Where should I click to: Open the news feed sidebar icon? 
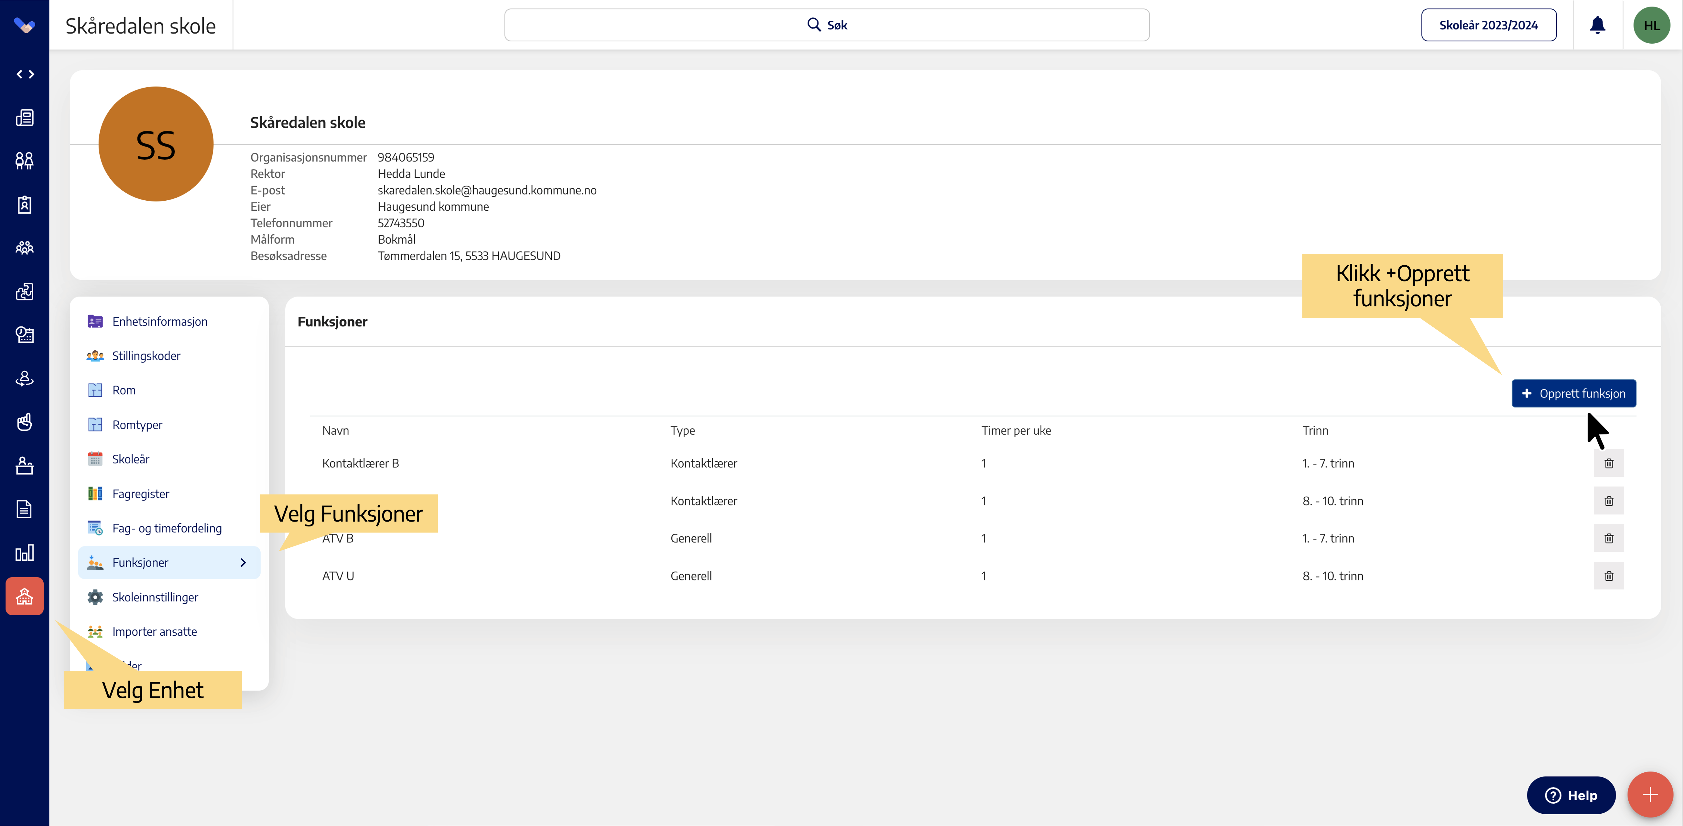click(x=25, y=118)
